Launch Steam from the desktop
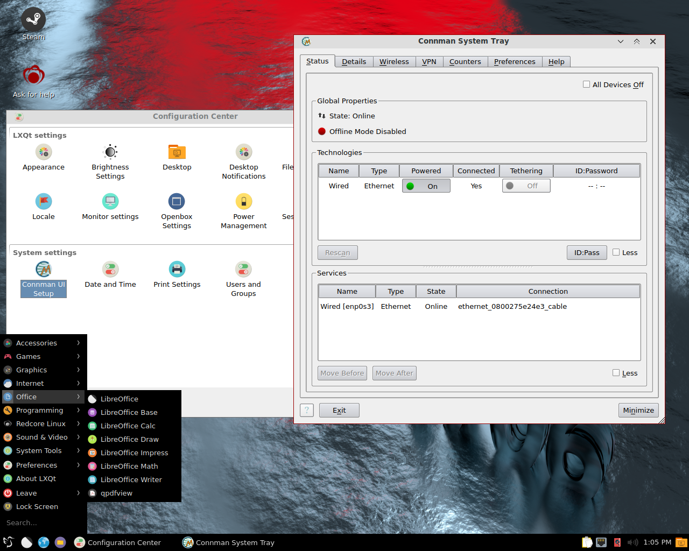The image size is (689, 551). click(33, 25)
